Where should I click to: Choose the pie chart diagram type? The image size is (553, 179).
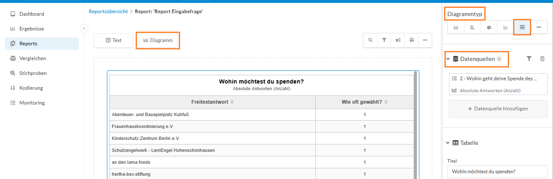pyautogui.click(x=489, y=27)
